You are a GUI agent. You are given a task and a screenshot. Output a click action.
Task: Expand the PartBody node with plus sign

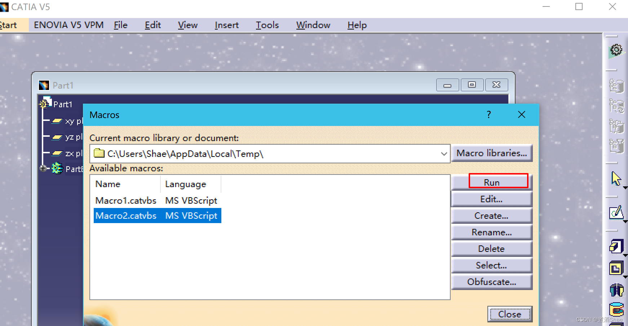43,168
